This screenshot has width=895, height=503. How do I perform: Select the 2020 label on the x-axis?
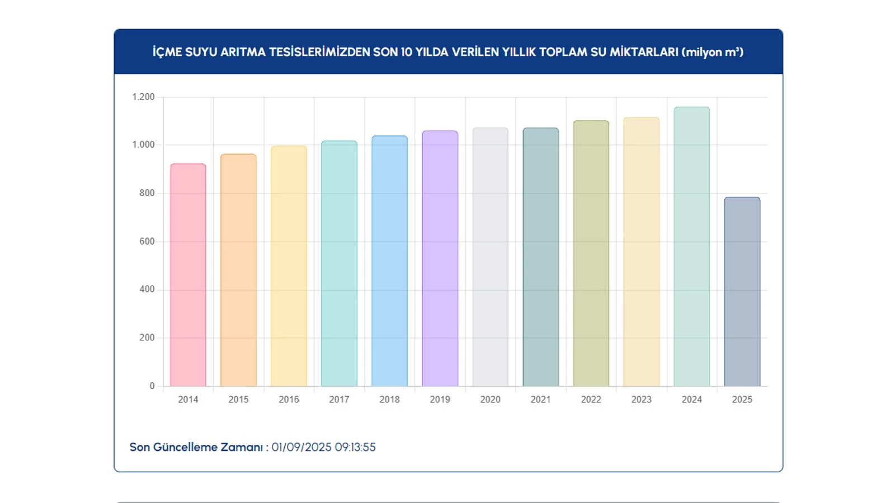tap(490, 400)
